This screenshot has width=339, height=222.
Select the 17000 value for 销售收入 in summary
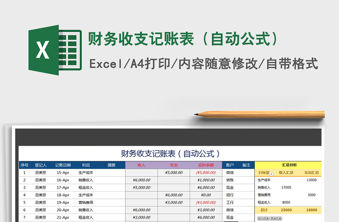[286, 187]
